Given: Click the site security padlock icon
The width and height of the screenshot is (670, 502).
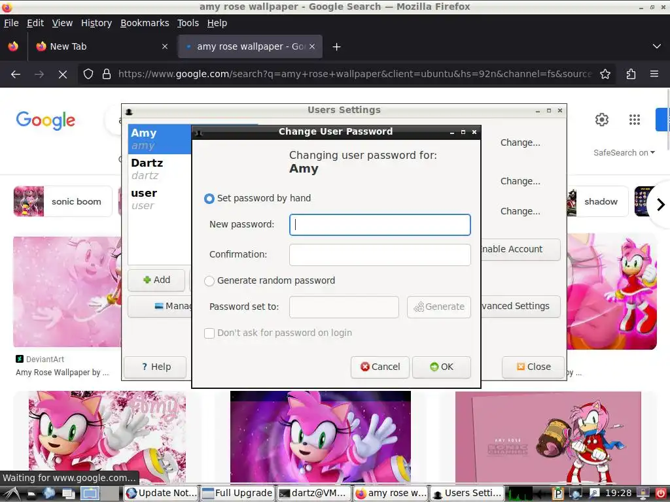Looking at the screenshot, I should [x=107, y=75].
